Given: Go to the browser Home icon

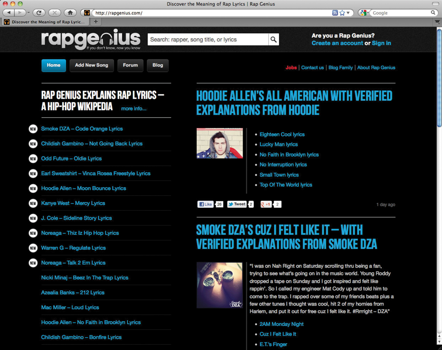Looking at the screenshot, I should pos(70,13).
